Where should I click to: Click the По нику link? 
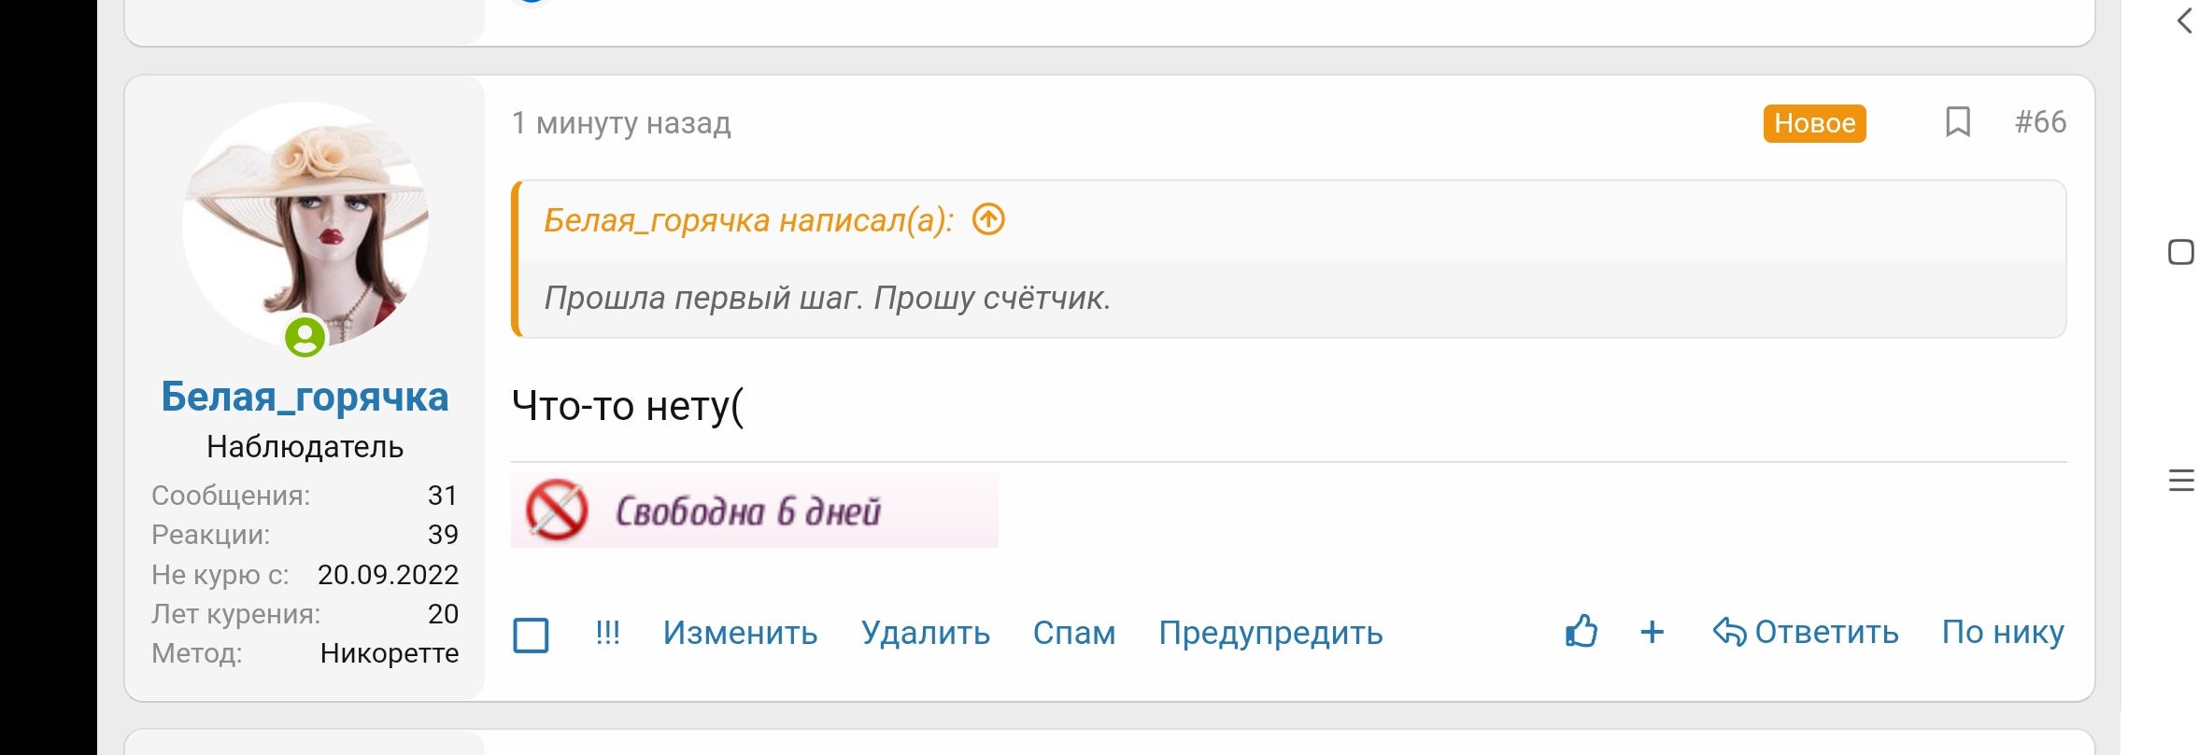click(2002, 632)
